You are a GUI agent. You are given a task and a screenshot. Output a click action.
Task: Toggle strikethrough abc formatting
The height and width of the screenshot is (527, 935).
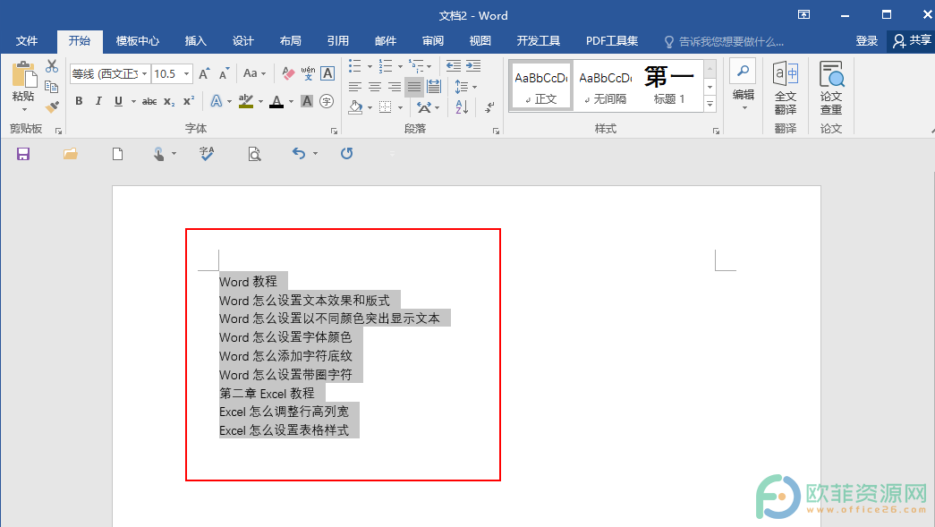point(149,101)
